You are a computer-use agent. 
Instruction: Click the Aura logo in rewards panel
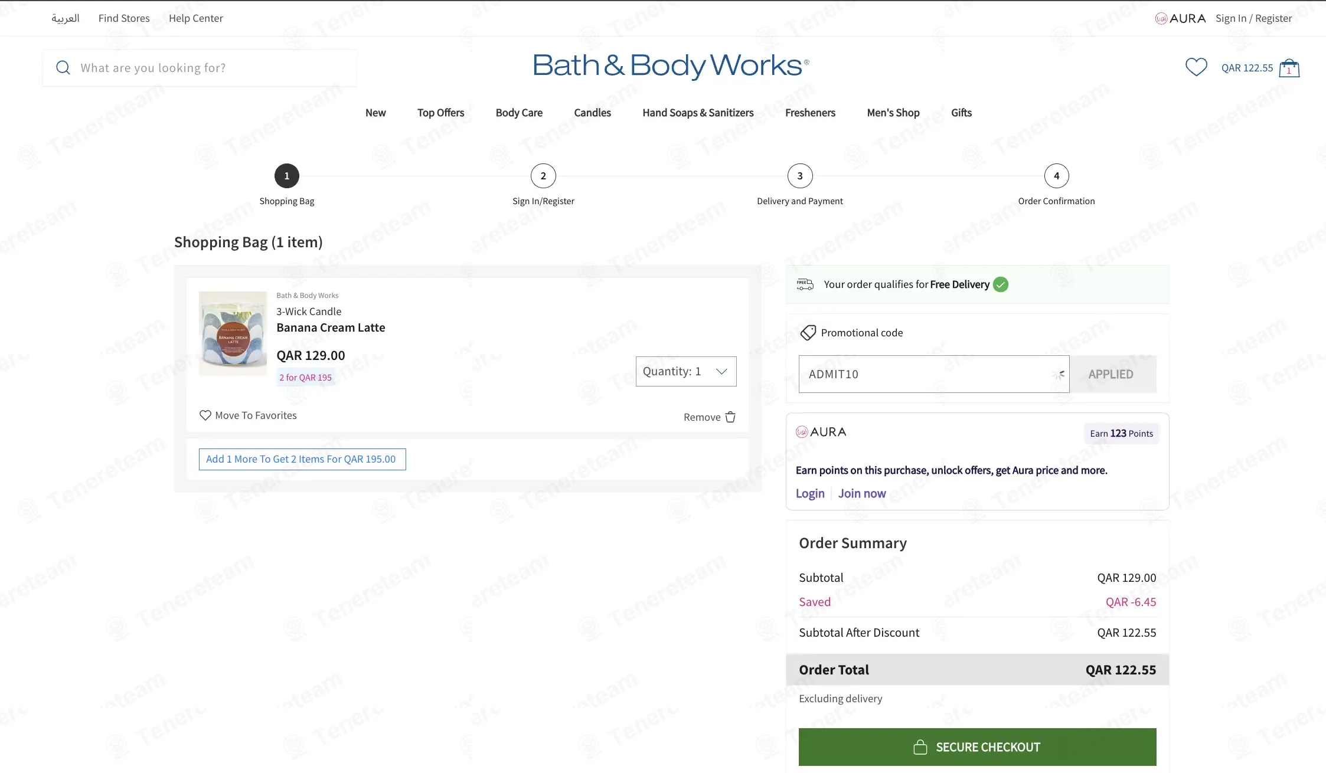pyautogui.click(x=821, y=432)
